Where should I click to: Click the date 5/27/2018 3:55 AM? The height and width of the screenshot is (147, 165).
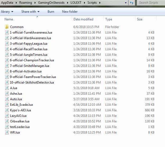tap(86, 99)
